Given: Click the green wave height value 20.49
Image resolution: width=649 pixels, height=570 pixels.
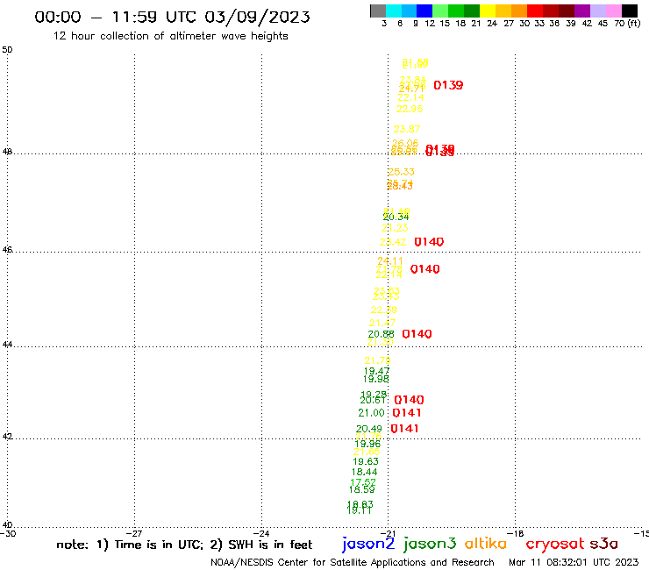Looking at the screenshot, I should pos(368,429).
